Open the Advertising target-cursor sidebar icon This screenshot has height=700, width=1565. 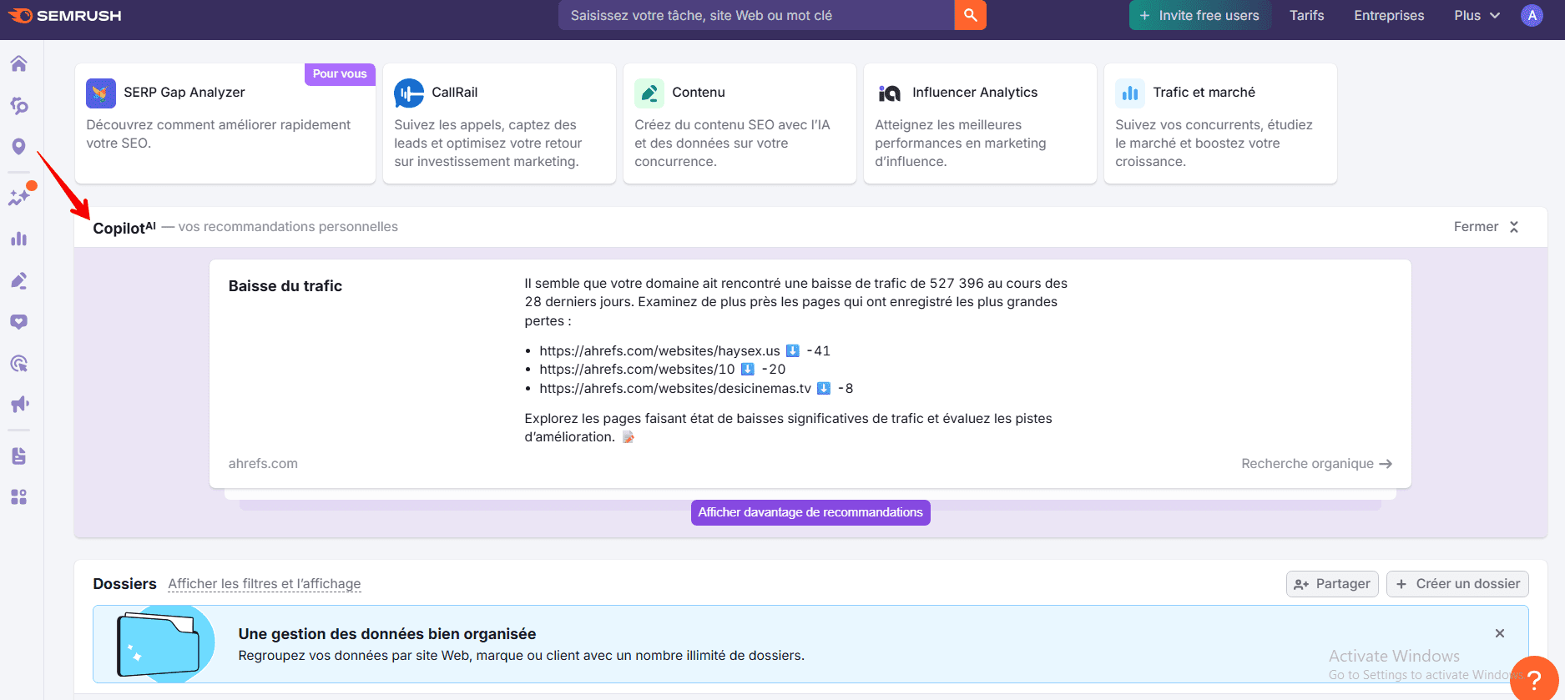coord(18,364)
